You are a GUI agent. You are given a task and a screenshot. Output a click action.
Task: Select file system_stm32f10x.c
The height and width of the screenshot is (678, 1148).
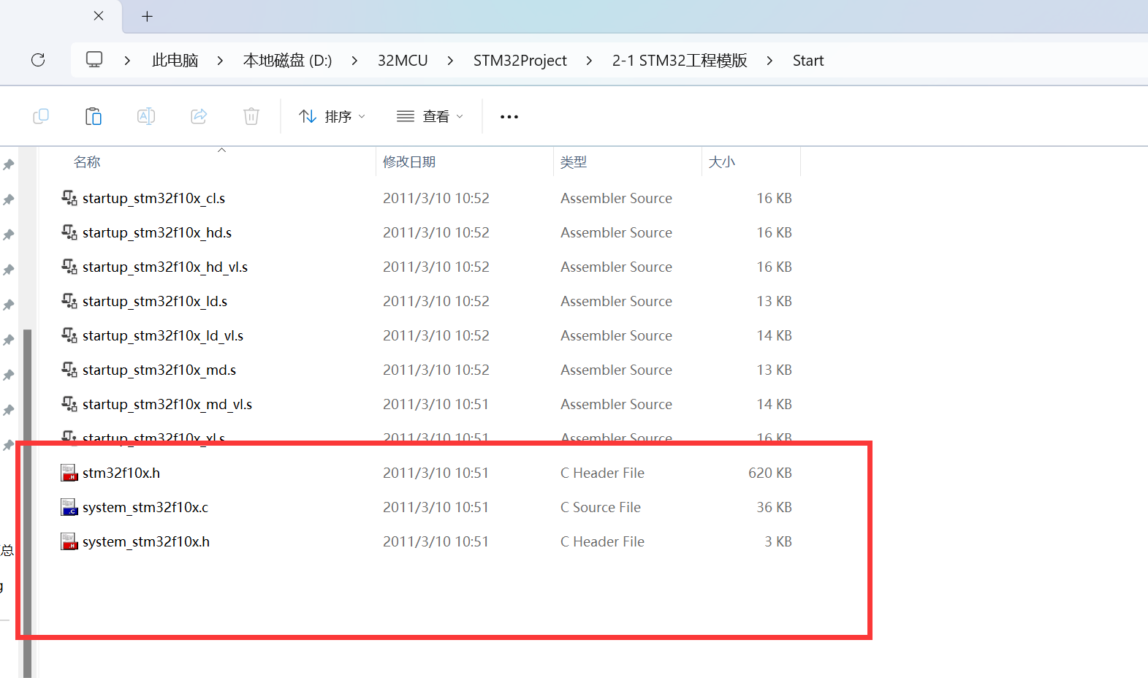(x=145, y=507)
